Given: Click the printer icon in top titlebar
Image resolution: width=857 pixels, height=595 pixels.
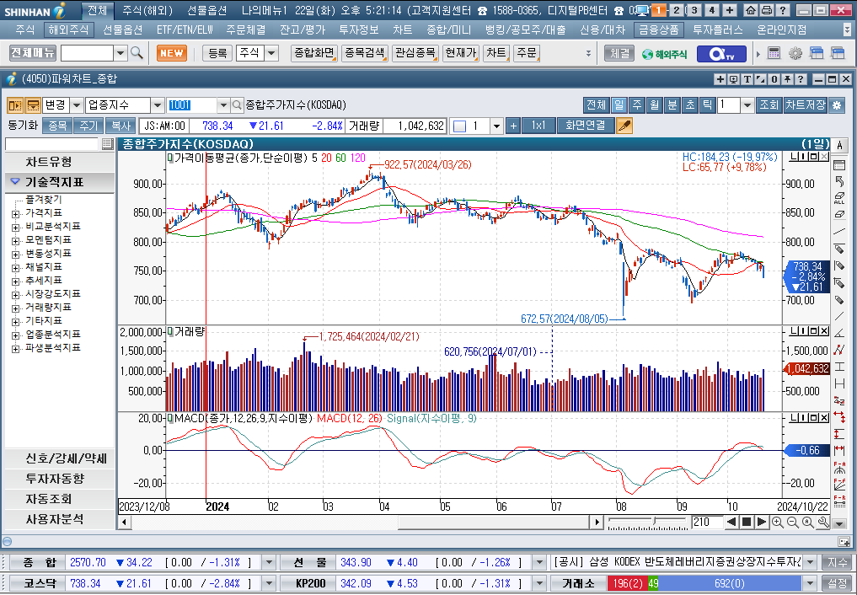Looking at the screenshot, I should pos(767,10).
